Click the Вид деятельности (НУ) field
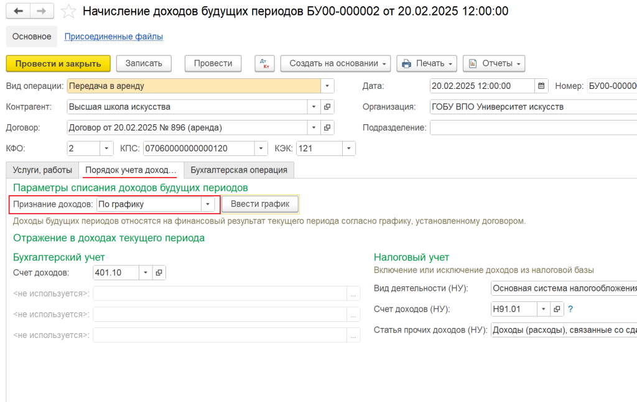Viewport: 637px width, 402px height. point(564,288)
